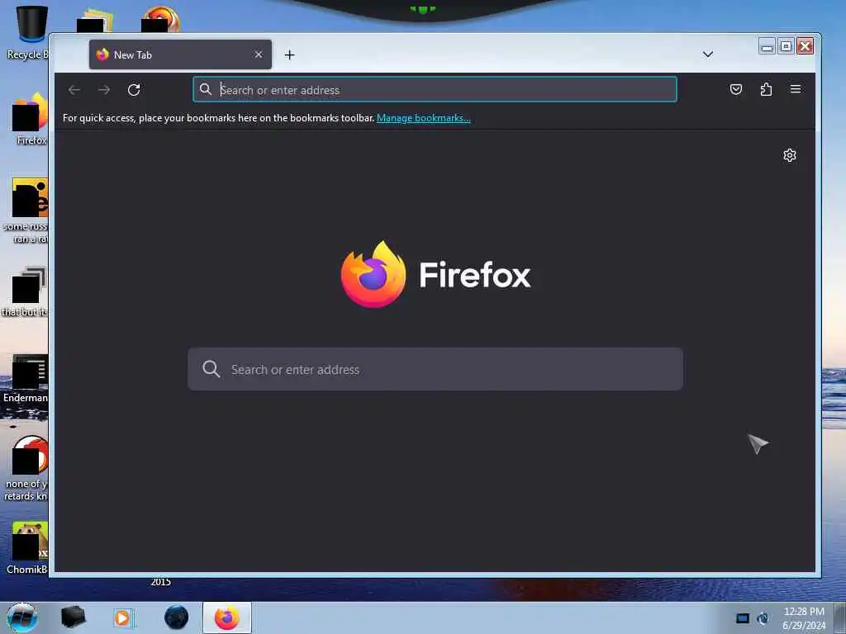The width and height of the screenshot is (846, 634).
Task: Click the tray icon beside the clock
Action: (x=763, y=618)
